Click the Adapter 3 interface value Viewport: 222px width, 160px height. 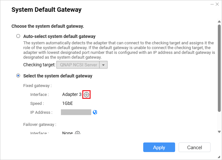[x=72, y=94]
